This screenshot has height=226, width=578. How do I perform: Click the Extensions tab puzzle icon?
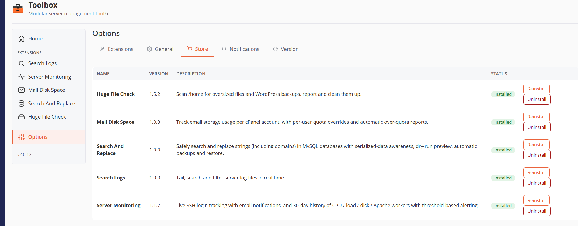tap(102, 49)
